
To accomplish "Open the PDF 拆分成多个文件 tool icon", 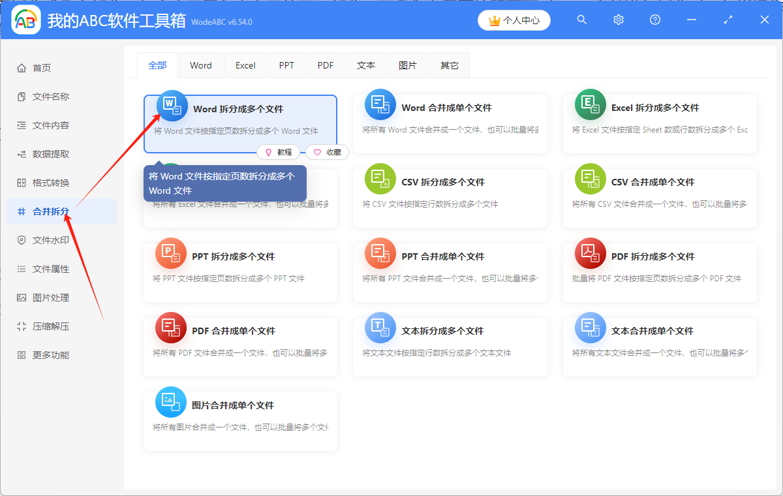I will point(590,253).
